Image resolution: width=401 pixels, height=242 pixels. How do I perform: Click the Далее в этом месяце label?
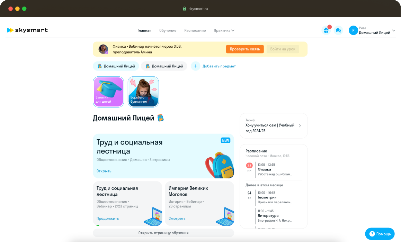click(x=264, y=185)
